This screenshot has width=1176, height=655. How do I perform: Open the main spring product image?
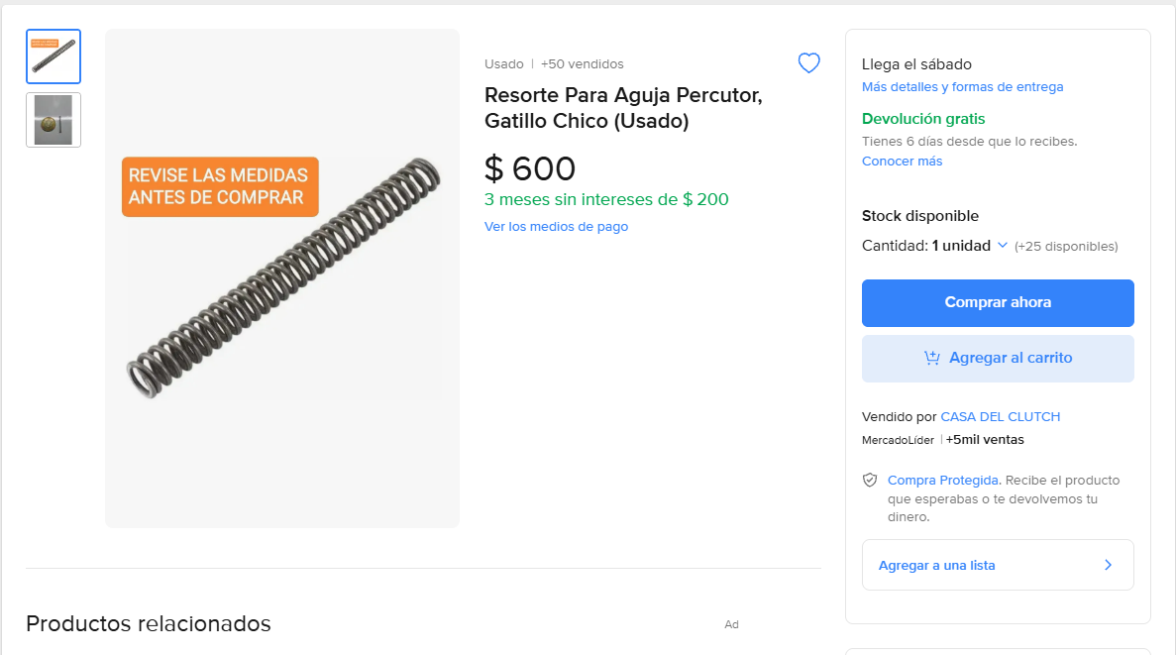(x=282, y=277)
